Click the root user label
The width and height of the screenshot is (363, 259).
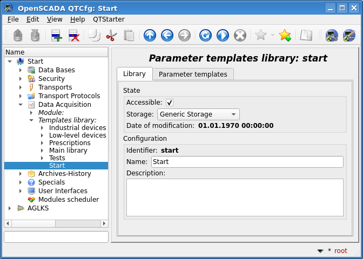[340, 251]
